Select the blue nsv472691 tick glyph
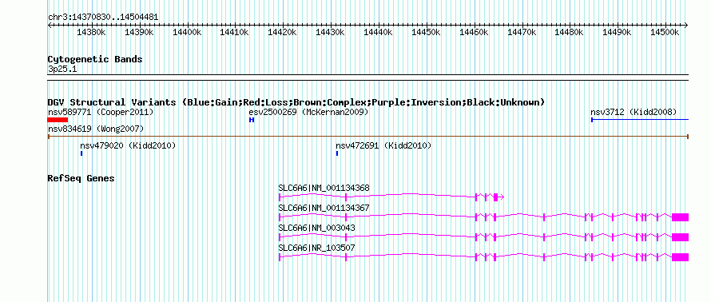711x302 pixels. click(337, 153)
